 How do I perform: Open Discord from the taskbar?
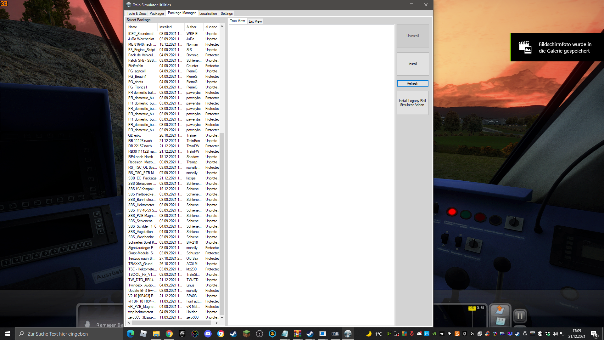point(208,334)
